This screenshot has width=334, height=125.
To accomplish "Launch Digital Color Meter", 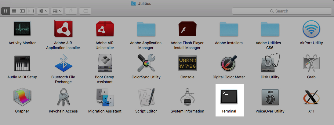I will click(x=229, y=63).
